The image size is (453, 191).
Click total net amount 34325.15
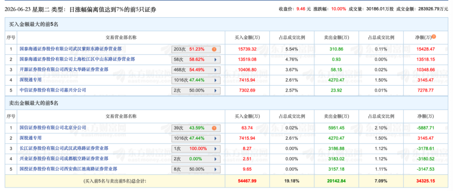point(425,181)
